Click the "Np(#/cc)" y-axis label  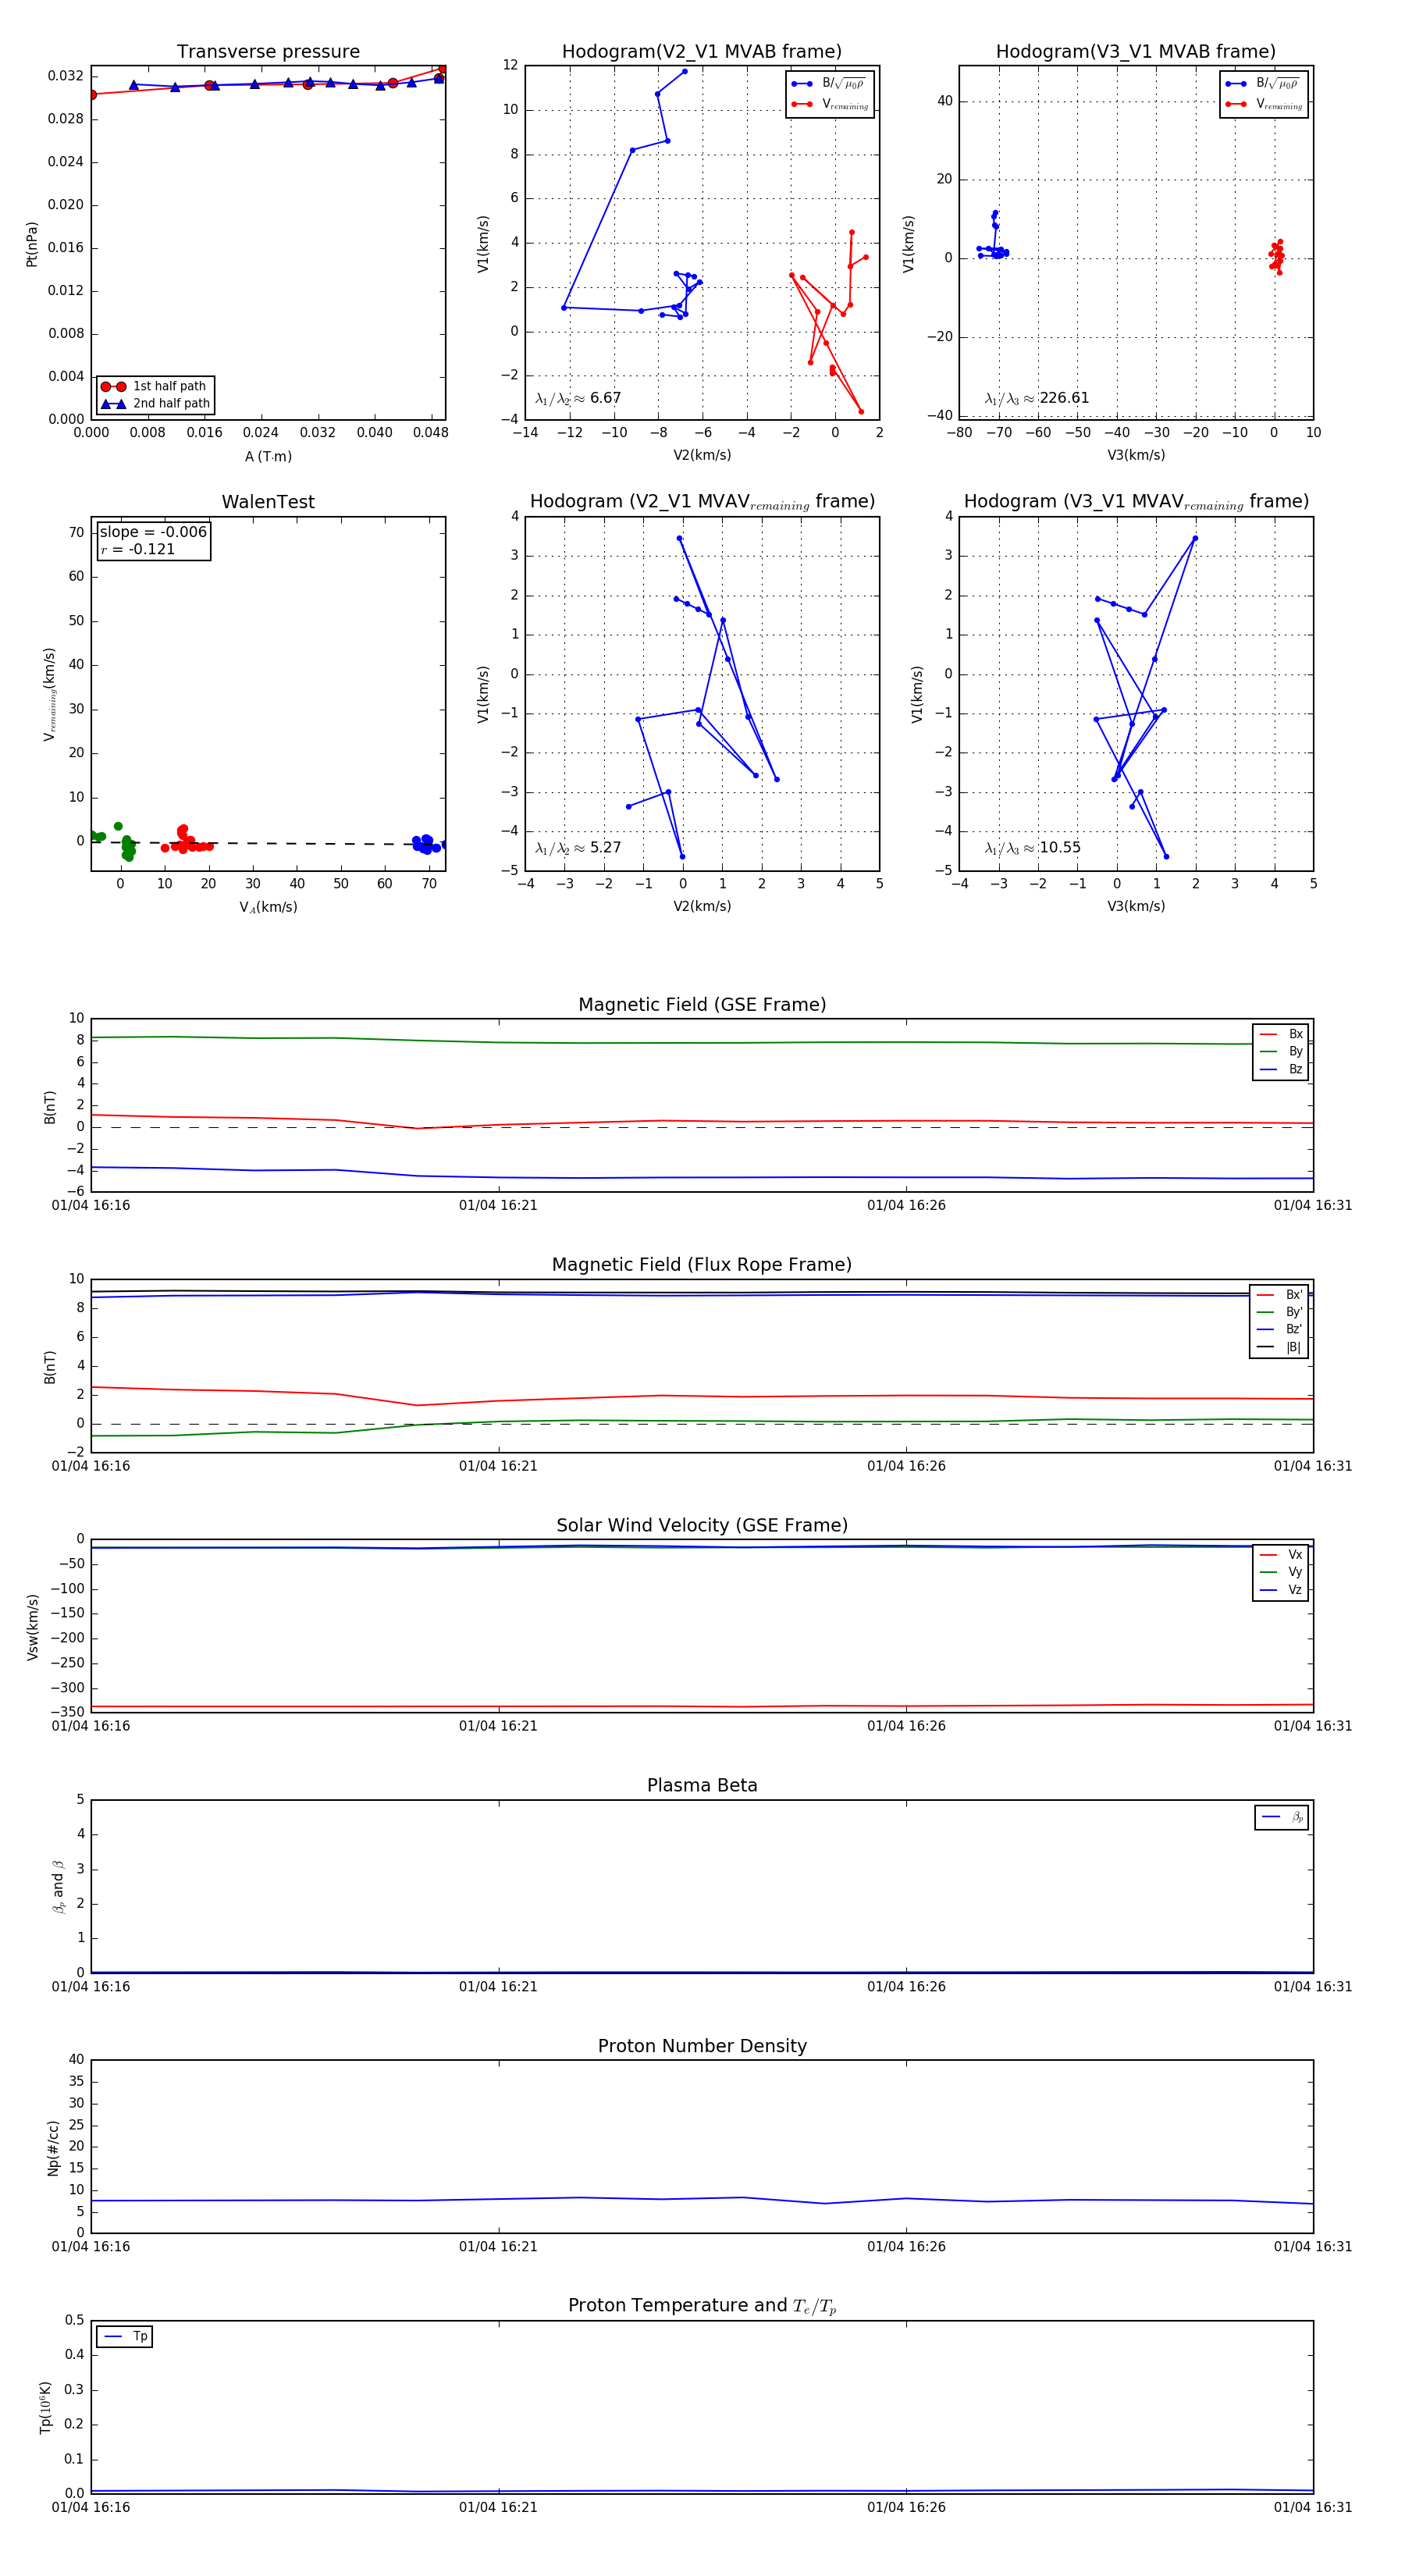click(53, 2148)
